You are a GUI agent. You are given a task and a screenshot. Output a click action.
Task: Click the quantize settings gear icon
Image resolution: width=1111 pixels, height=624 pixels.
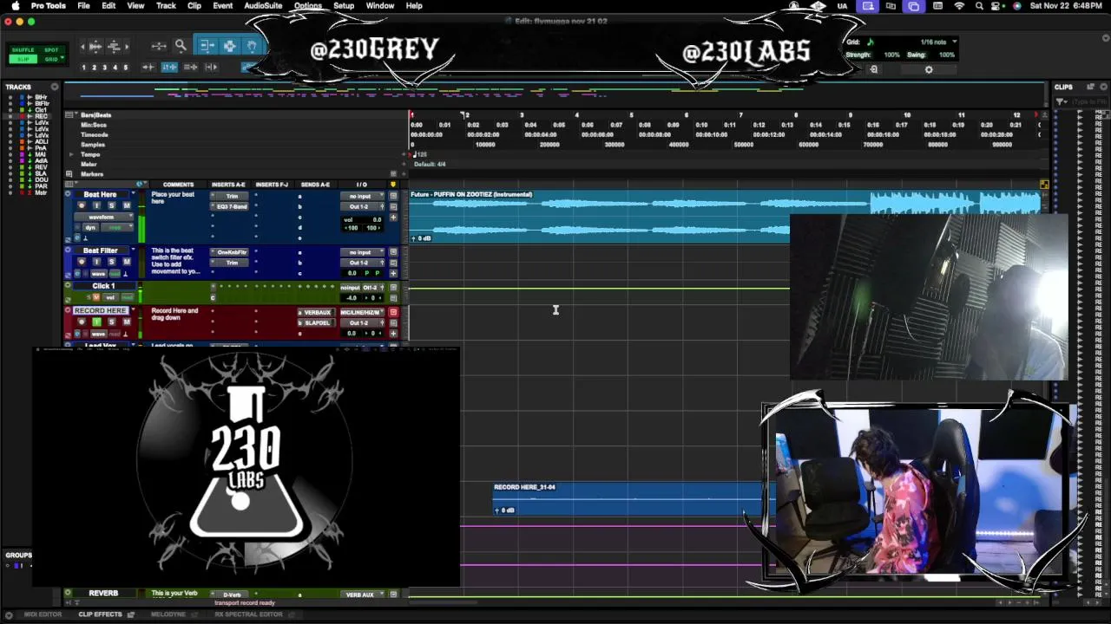[929, 69]
